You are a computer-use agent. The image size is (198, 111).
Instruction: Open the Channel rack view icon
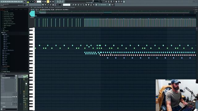pyautogui.click(x=78, y=5)
